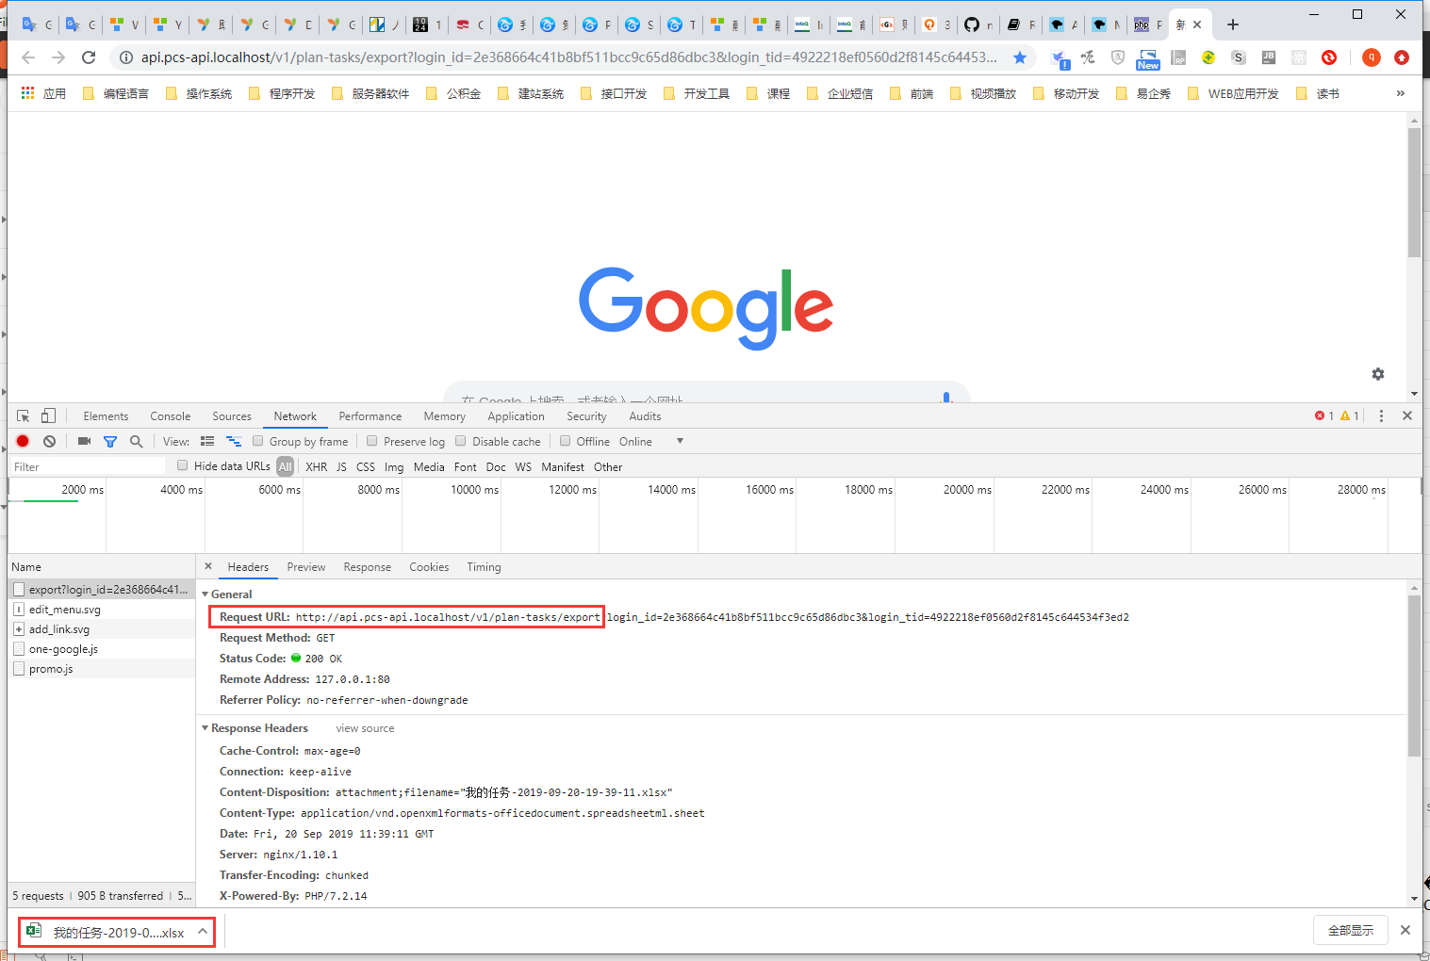Toggle the Offline checkbox
The height and width of the screenshot is (961, 1430).
(566, 441)
